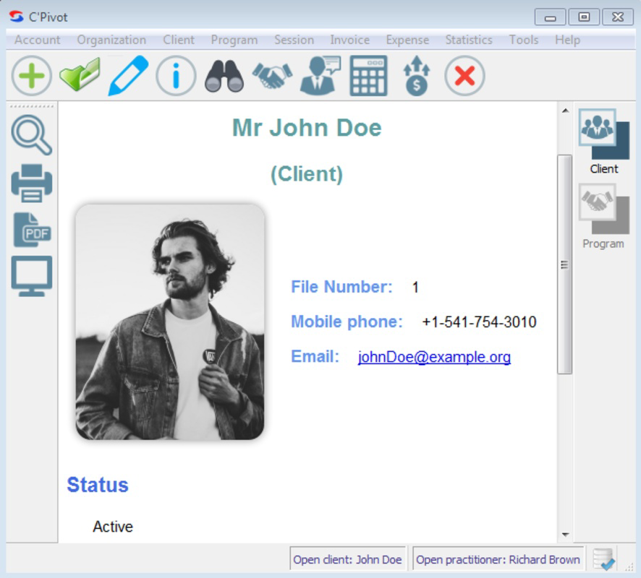This screenshot has height=578, width=641.
Task: Open the Statistics menu
Action: point(469,40)
